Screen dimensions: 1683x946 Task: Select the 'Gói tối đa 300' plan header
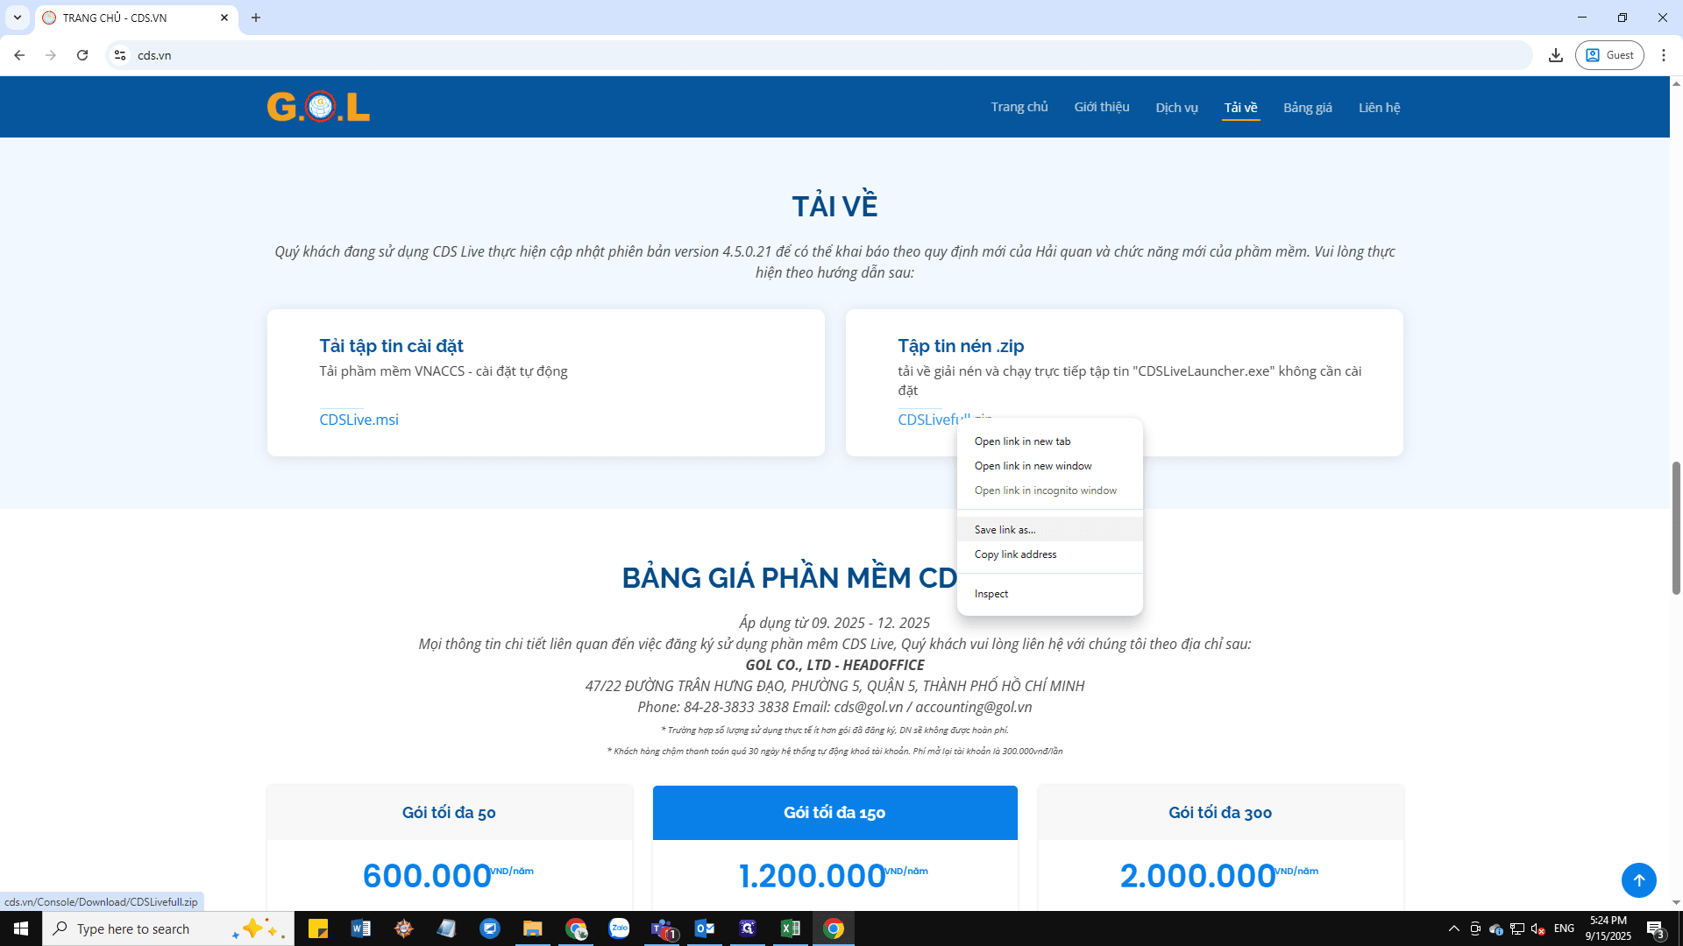point(1221,813)
